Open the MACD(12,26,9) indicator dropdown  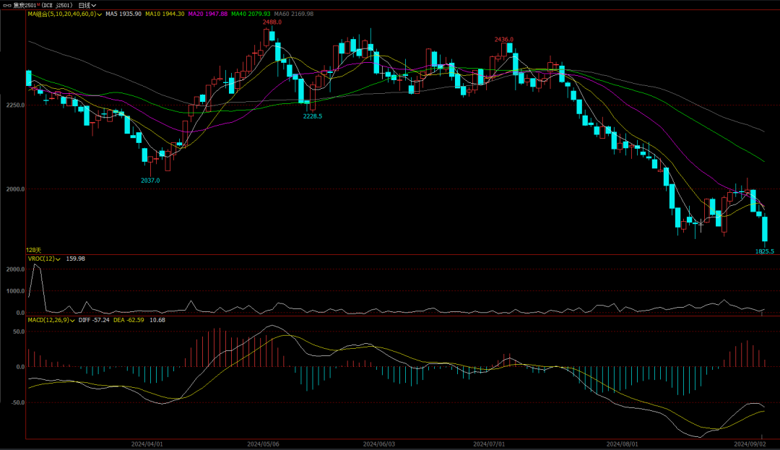[x=73, y=320]
